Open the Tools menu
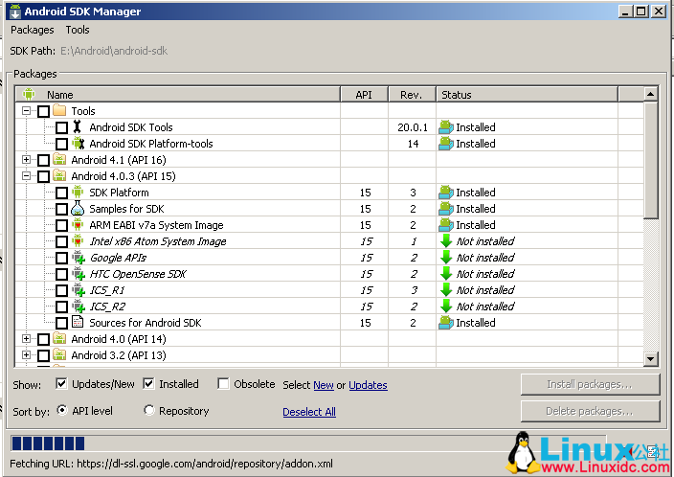Screen dimensions: 674x477 tap(78, 30)
